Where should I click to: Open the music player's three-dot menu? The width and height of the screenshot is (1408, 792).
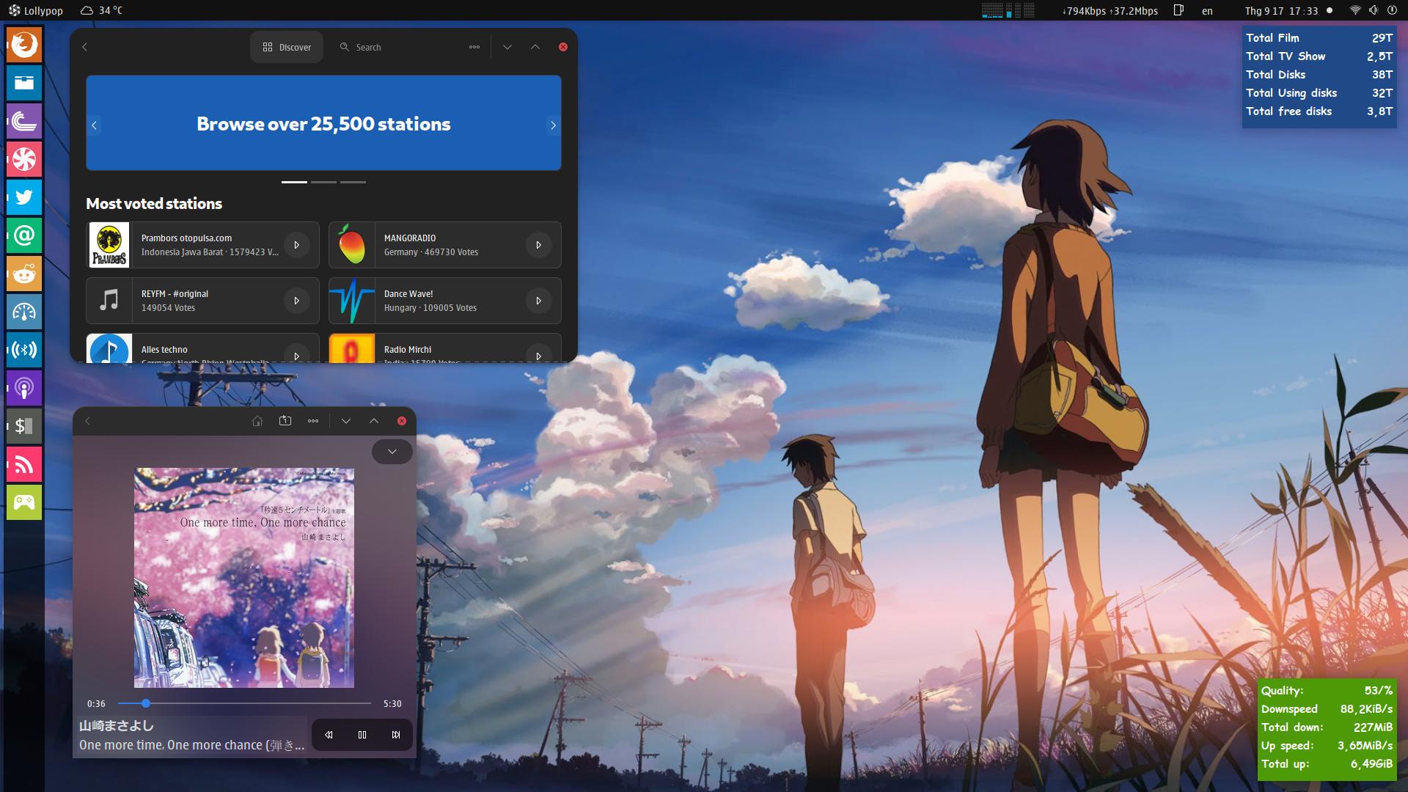pos(313,421)
